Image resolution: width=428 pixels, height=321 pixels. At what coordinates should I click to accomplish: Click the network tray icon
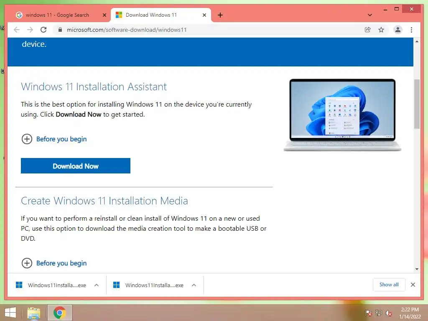click(x=379, y=313)
